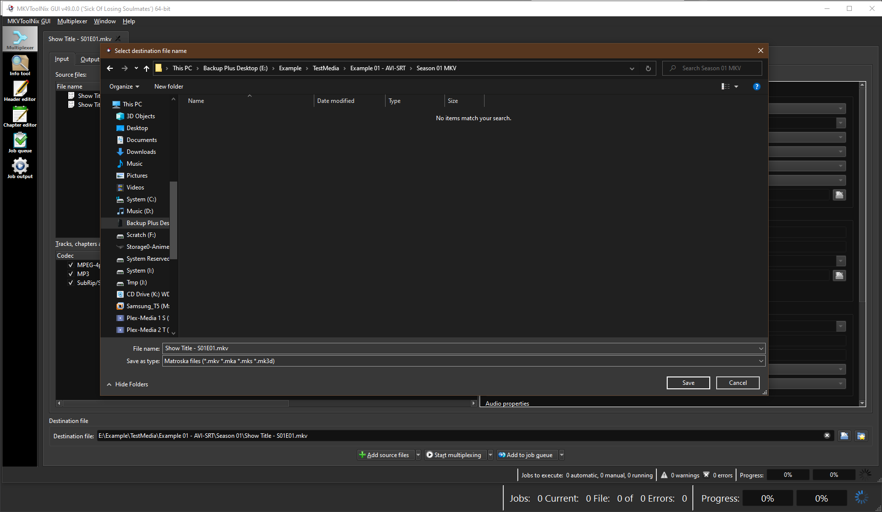Open the dialog help question mark icon
Viewport: 882px width, 512px height.
point(756,87)
